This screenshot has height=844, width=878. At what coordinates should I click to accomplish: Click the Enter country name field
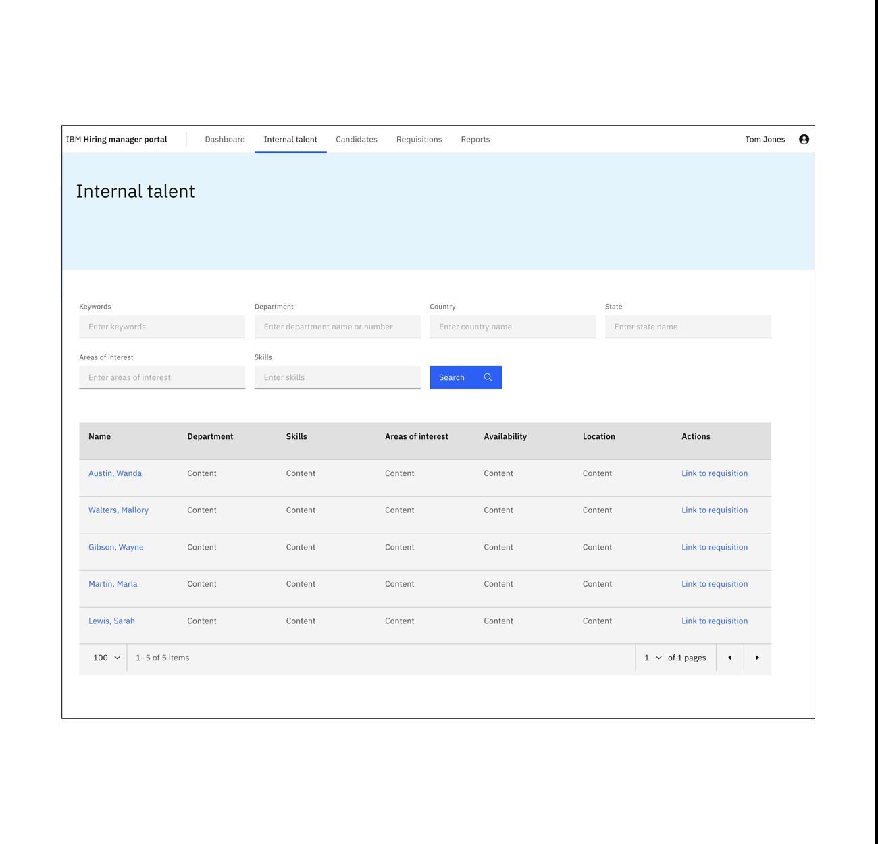click(x=513, y=326)
